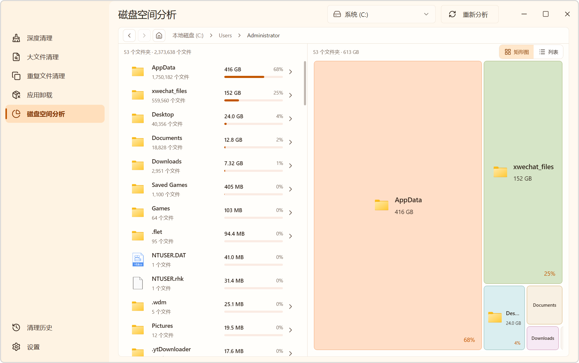Click the 大文件清理 document search icon
Screen dimensions: 579x363
point(16,57)
